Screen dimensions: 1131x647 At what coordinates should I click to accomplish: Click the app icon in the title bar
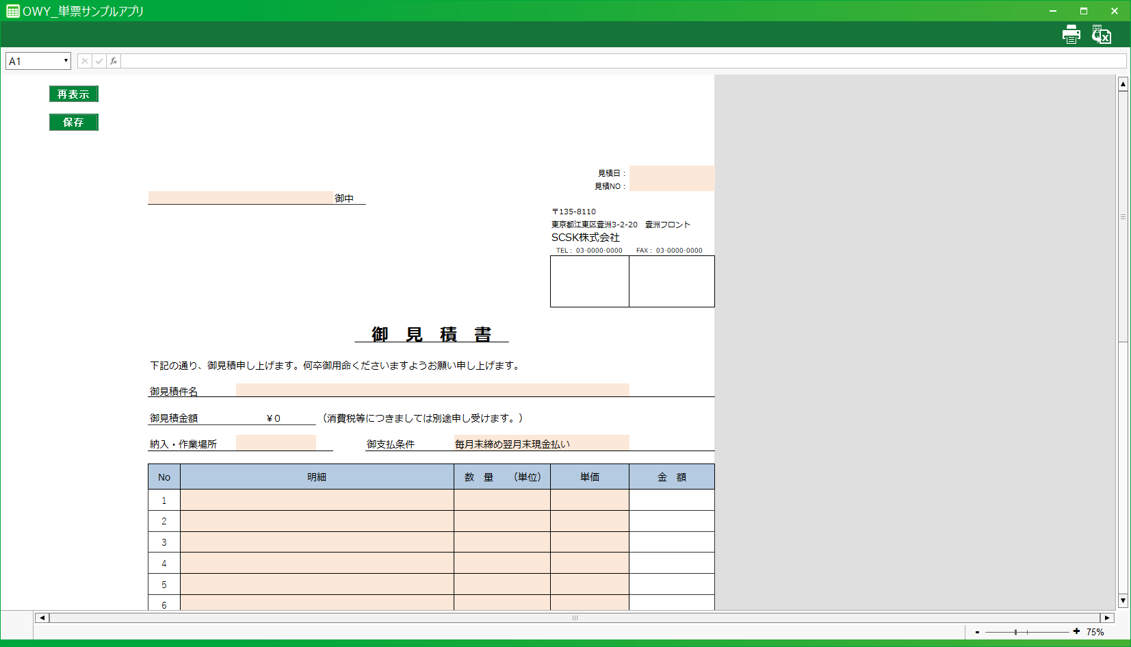point(12,11)
